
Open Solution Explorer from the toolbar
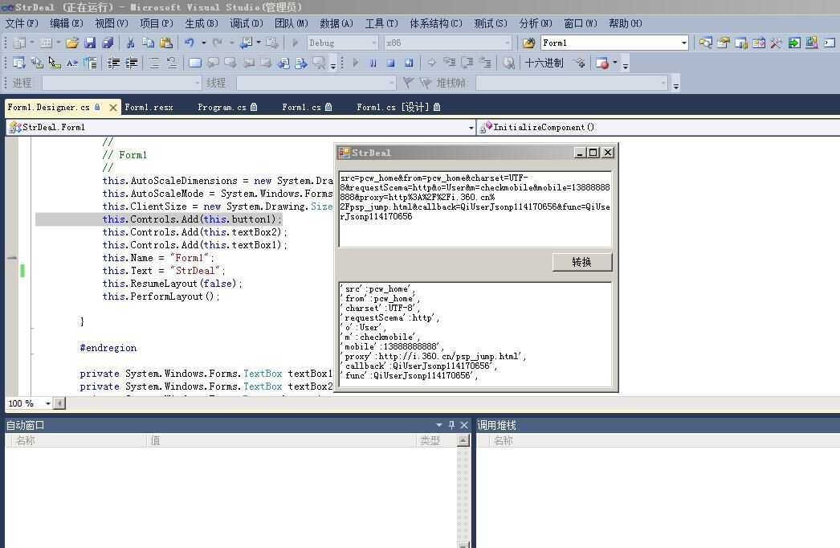706,43
